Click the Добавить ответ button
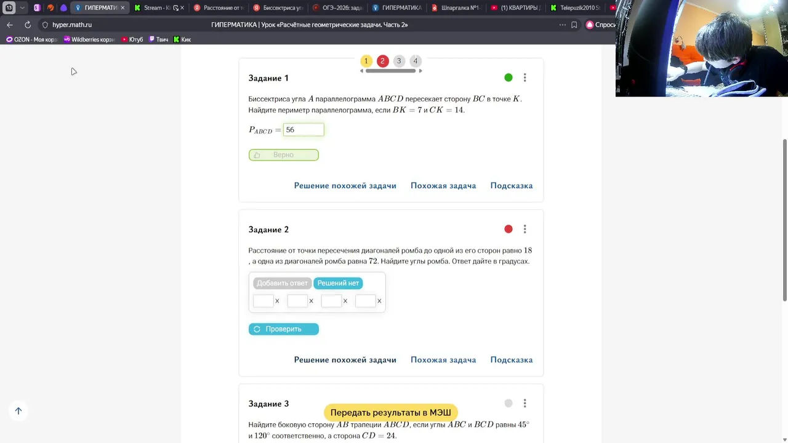This screenshot has width=788, height=443. coord(282,283)
